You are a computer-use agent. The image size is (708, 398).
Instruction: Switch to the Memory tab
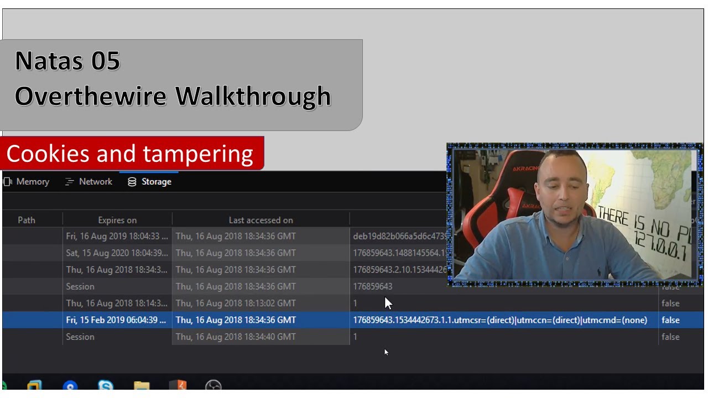pos(27,182)
